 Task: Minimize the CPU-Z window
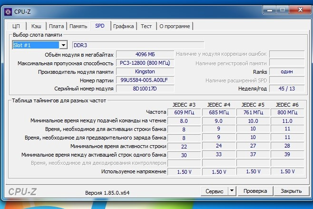pyautogui.click(x=270, y=10)
